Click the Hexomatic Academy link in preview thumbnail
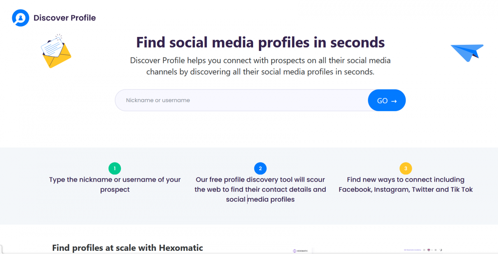 (x=412, y=250)
